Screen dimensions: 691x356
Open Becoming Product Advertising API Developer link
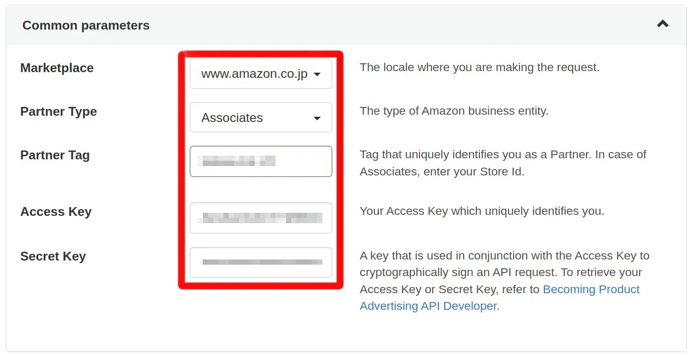pos(500,297)
